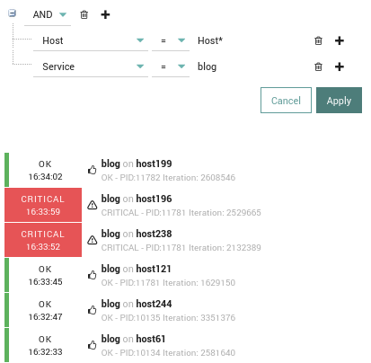
Task: Open the Host column dropdown
Action: 91,40
